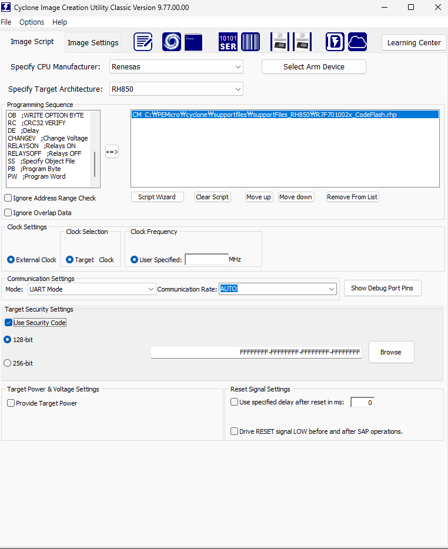This screenshot has width=448, height=549.
Task: Select PB ;Program Byte command
Action: tap(34, 169)
